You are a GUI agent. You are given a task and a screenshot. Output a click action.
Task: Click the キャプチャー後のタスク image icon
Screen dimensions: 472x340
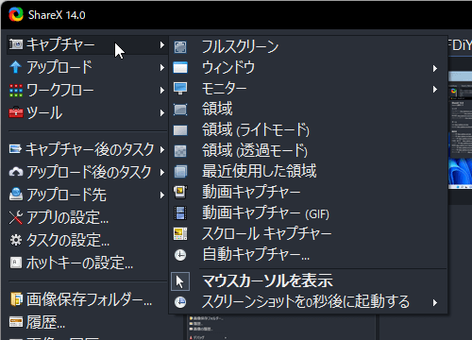tap(15, 148)
